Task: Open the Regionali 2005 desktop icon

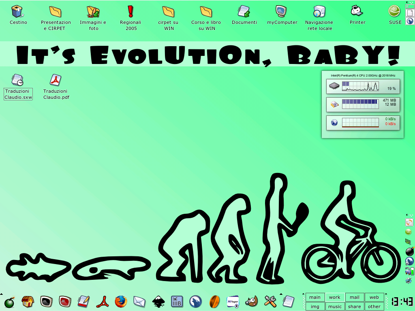Action: pos(130,12)
